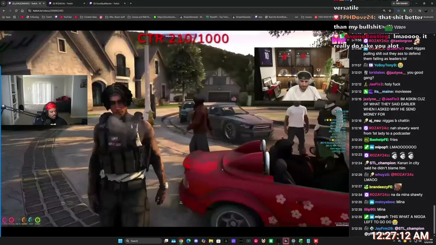Expand the Misc. Room stuff bookmark folder

tap(114, 17)
